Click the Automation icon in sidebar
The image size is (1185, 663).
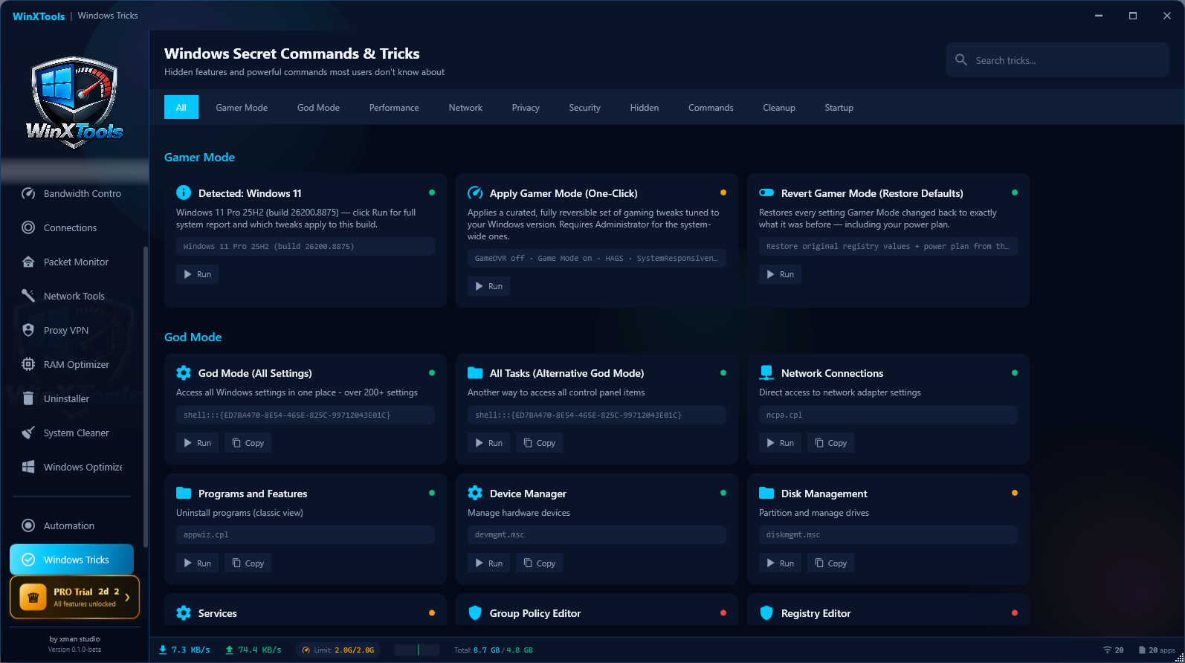[28, 525]
